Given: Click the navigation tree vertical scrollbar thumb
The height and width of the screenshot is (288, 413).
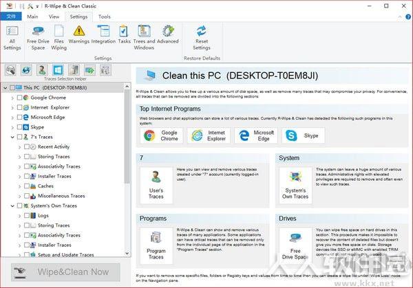Looking at the screenshot, I should click(x=127, y=136).
